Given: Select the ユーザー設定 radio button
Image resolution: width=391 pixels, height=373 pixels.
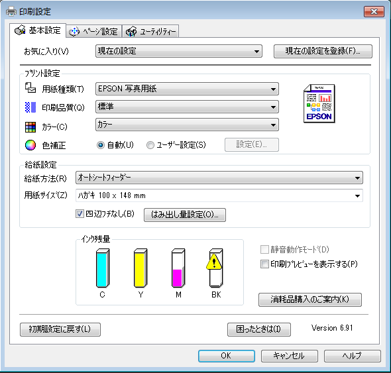Looking at the screenshot, I should (150, 145).
